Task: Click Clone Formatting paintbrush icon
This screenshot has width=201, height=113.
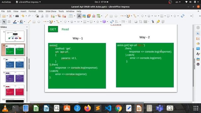Action: click(x=42, y=16)
